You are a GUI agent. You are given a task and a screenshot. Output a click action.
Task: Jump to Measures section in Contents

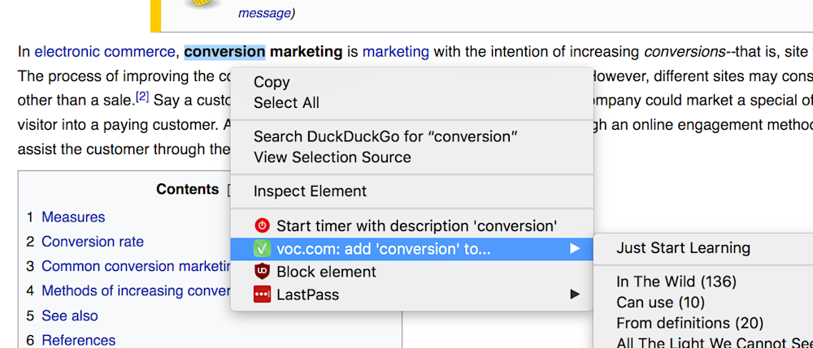[73, 217]
